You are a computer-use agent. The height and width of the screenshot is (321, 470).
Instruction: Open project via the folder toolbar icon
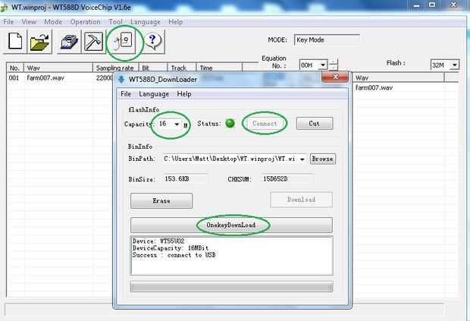[39, 42]
